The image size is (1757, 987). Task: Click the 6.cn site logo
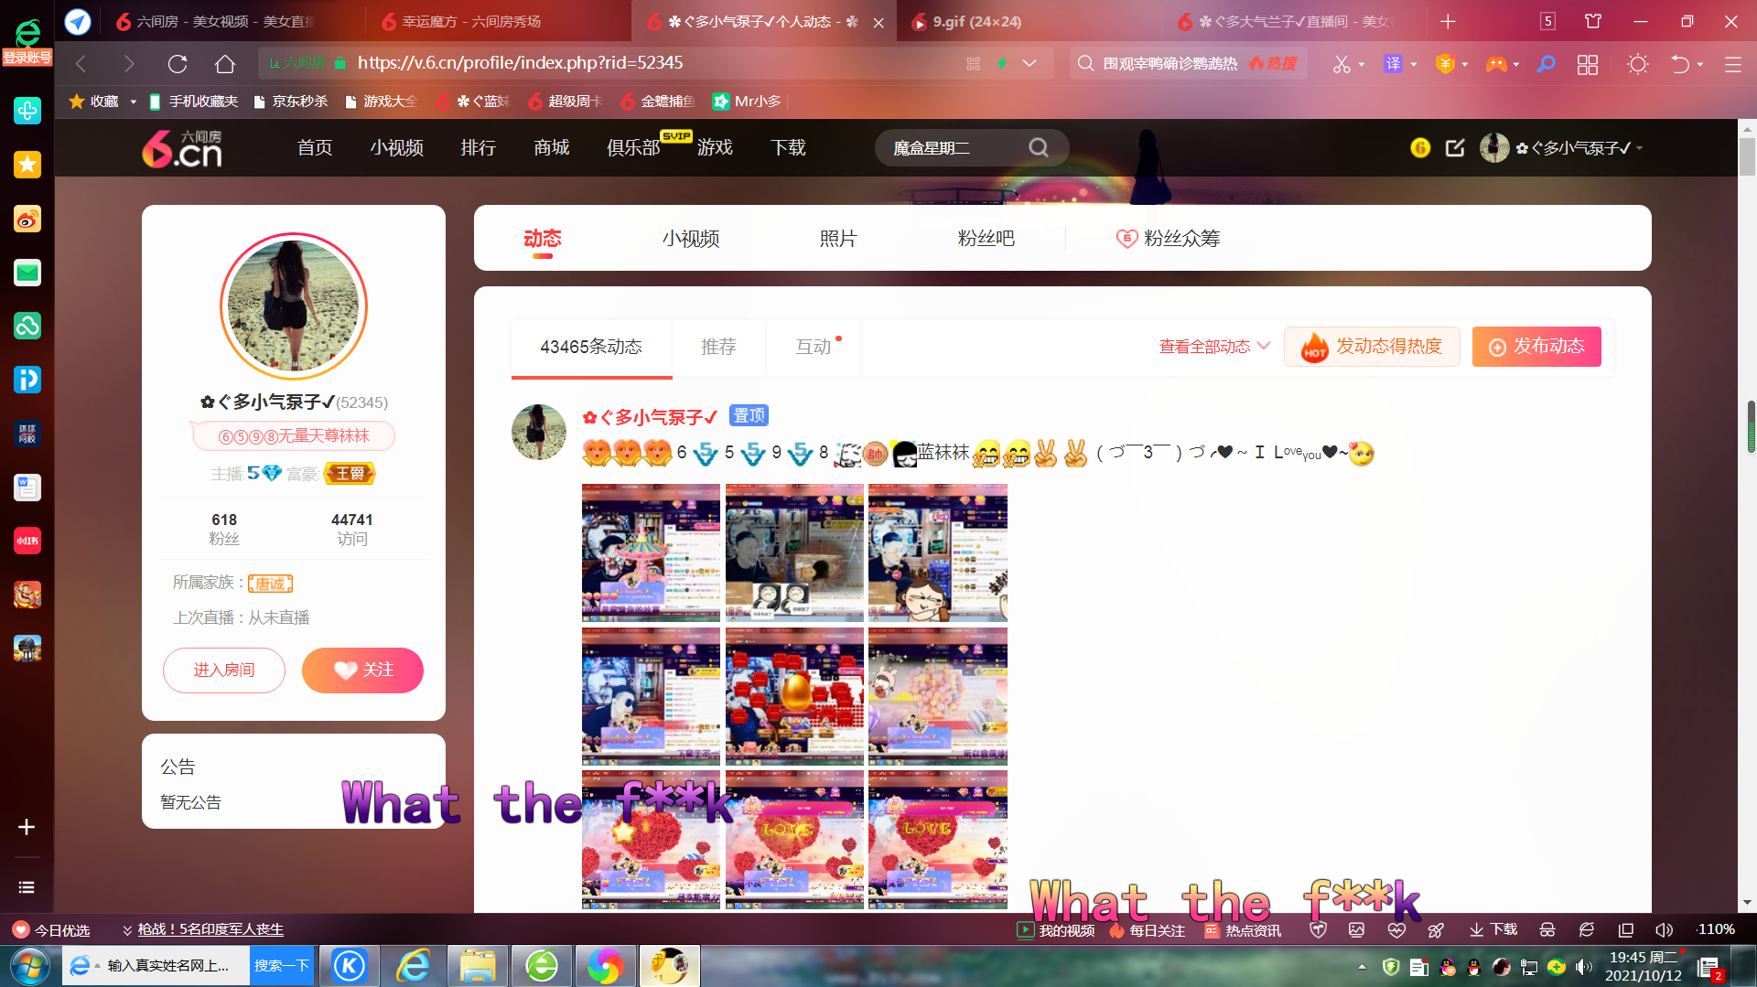click(182, 148)
